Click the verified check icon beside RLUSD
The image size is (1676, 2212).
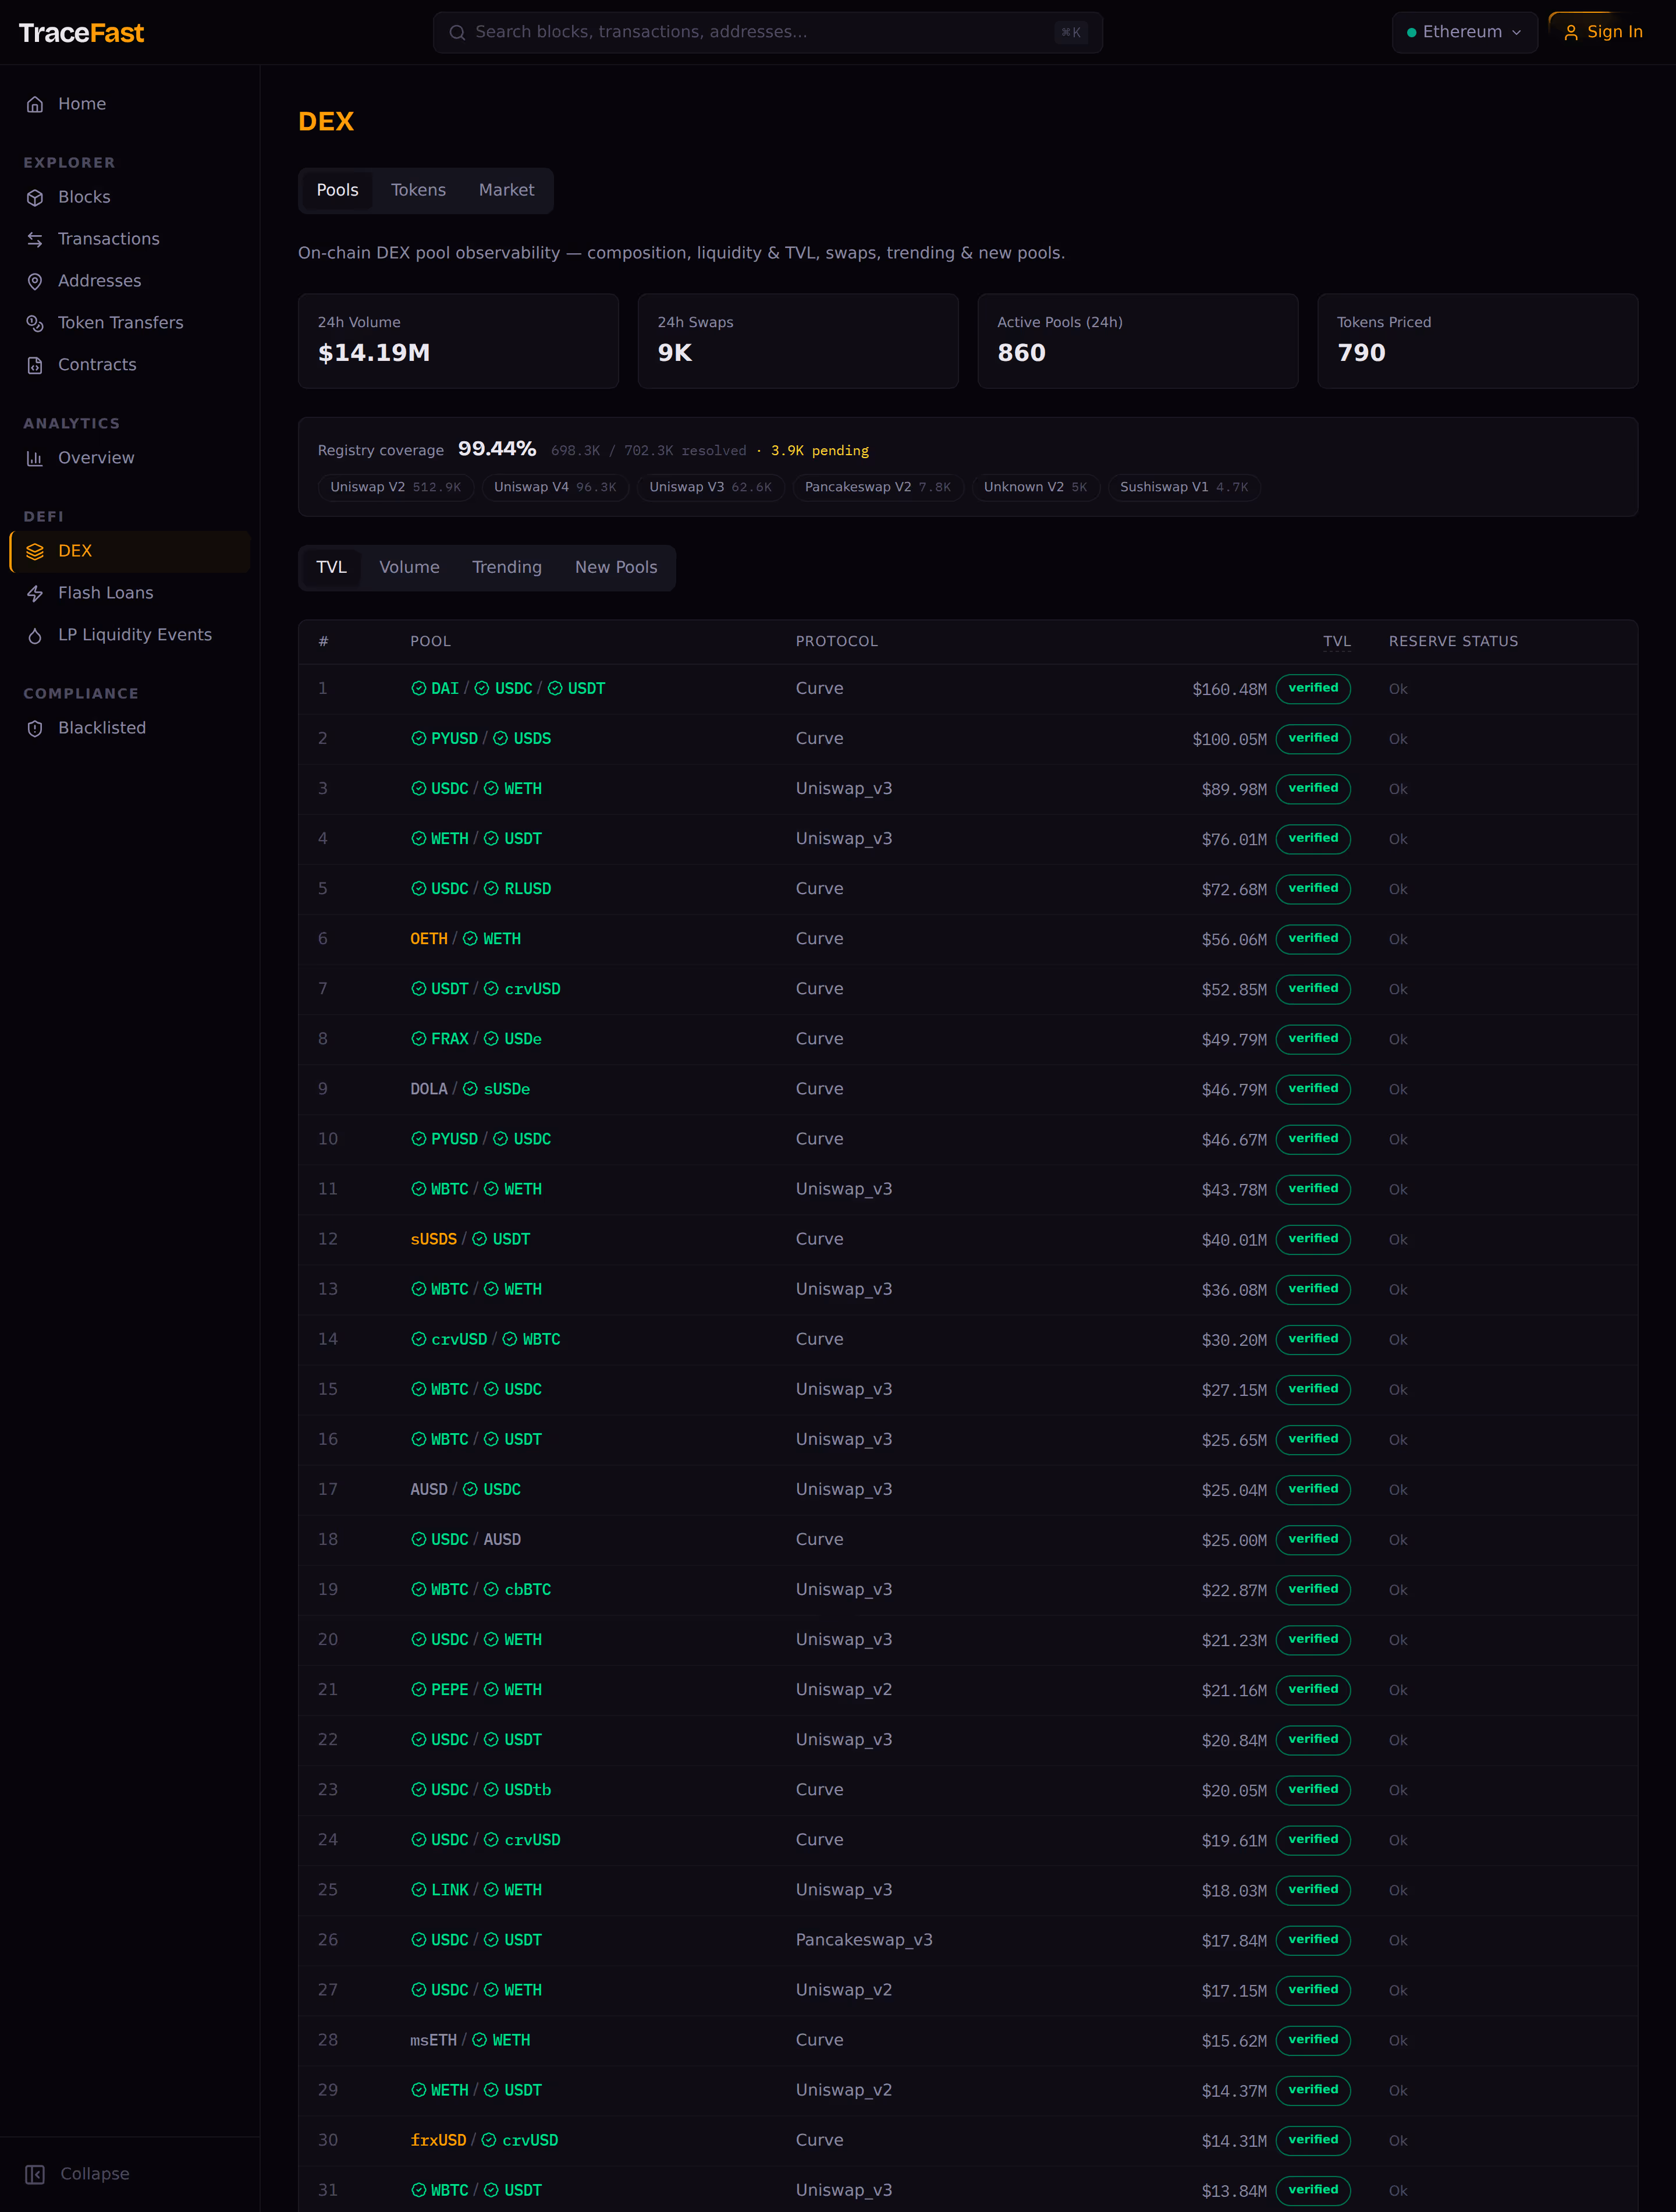[491, 889]
